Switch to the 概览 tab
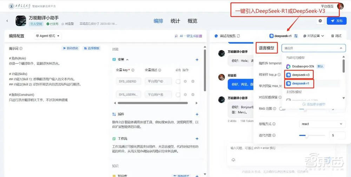This screenshot has height=177, width=351. pos(192,21)
